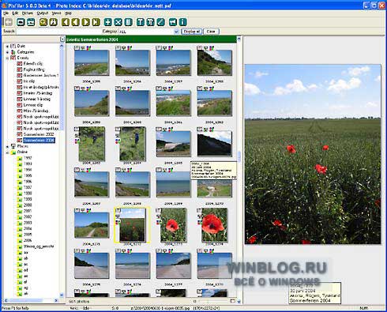Open the aa folder in tree
Image resolution: width=387 pixels, height=312 pixels.
pos(26,253)
